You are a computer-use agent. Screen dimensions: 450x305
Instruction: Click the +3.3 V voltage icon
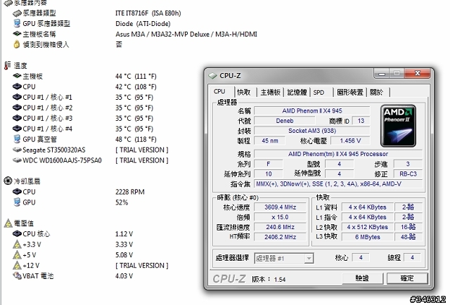17,244
